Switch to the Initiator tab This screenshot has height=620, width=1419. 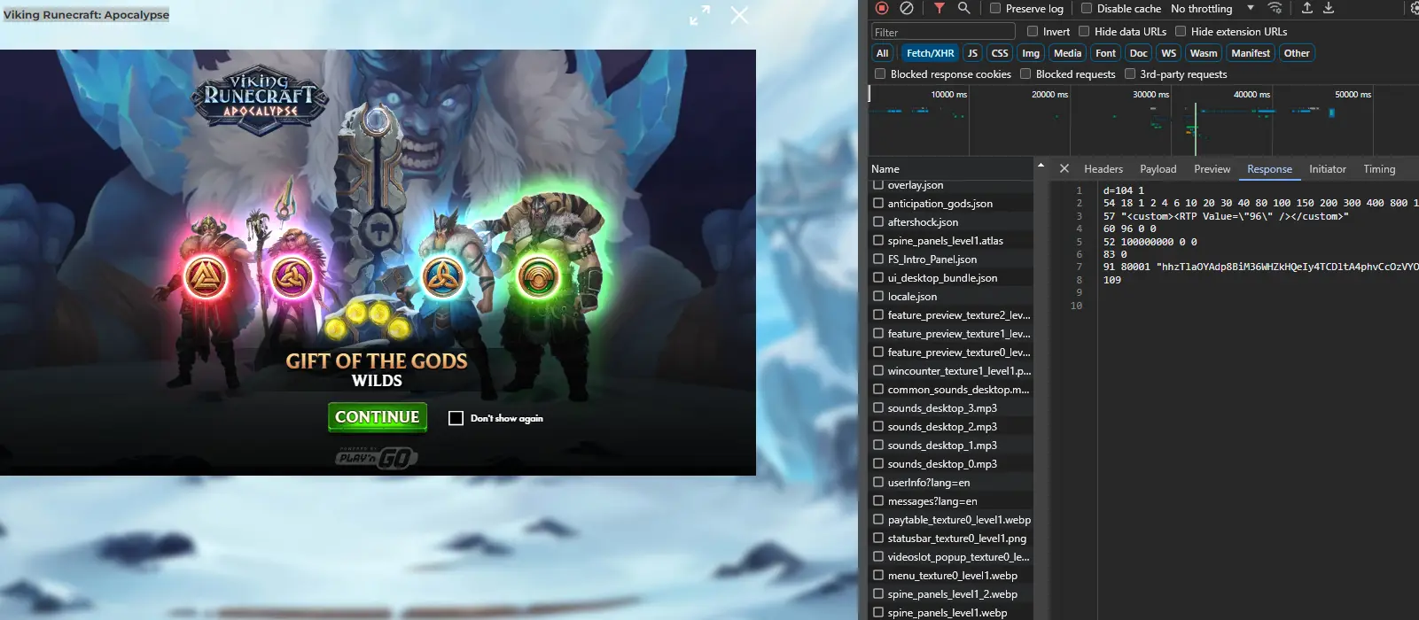(x=1328, y=168)
